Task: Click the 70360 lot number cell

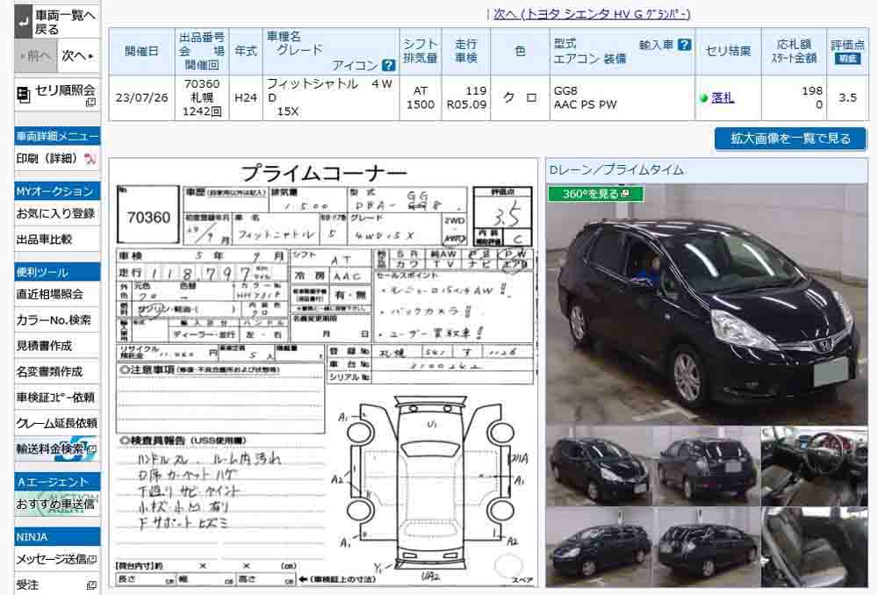Action: click(x=202, y=84)
